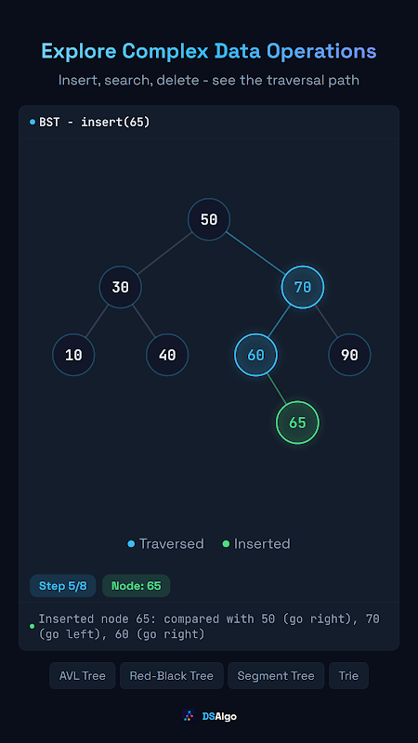Click the root node 50
418x743 pixels.
[209, 219]
